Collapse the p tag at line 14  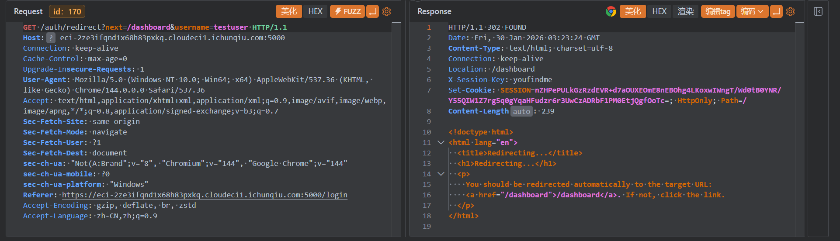441,174
